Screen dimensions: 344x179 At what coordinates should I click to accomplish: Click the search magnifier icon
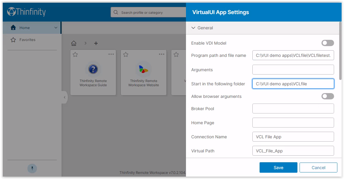coord(116,13)
